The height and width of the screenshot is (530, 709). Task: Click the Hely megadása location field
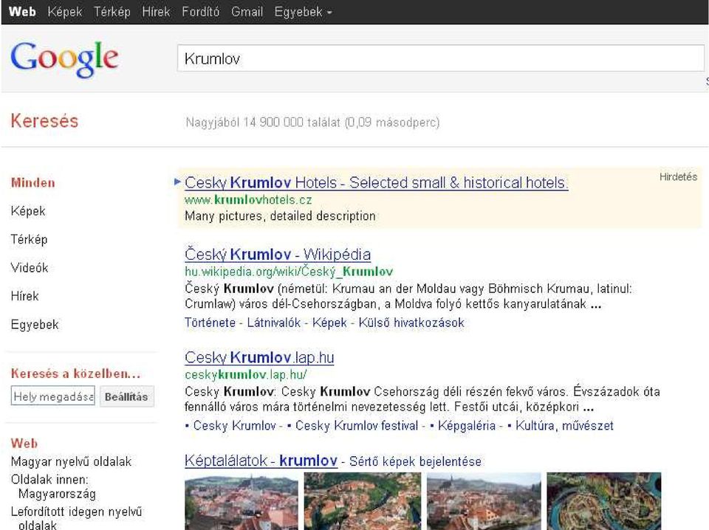pyautogui.click(x=53, y=396)
